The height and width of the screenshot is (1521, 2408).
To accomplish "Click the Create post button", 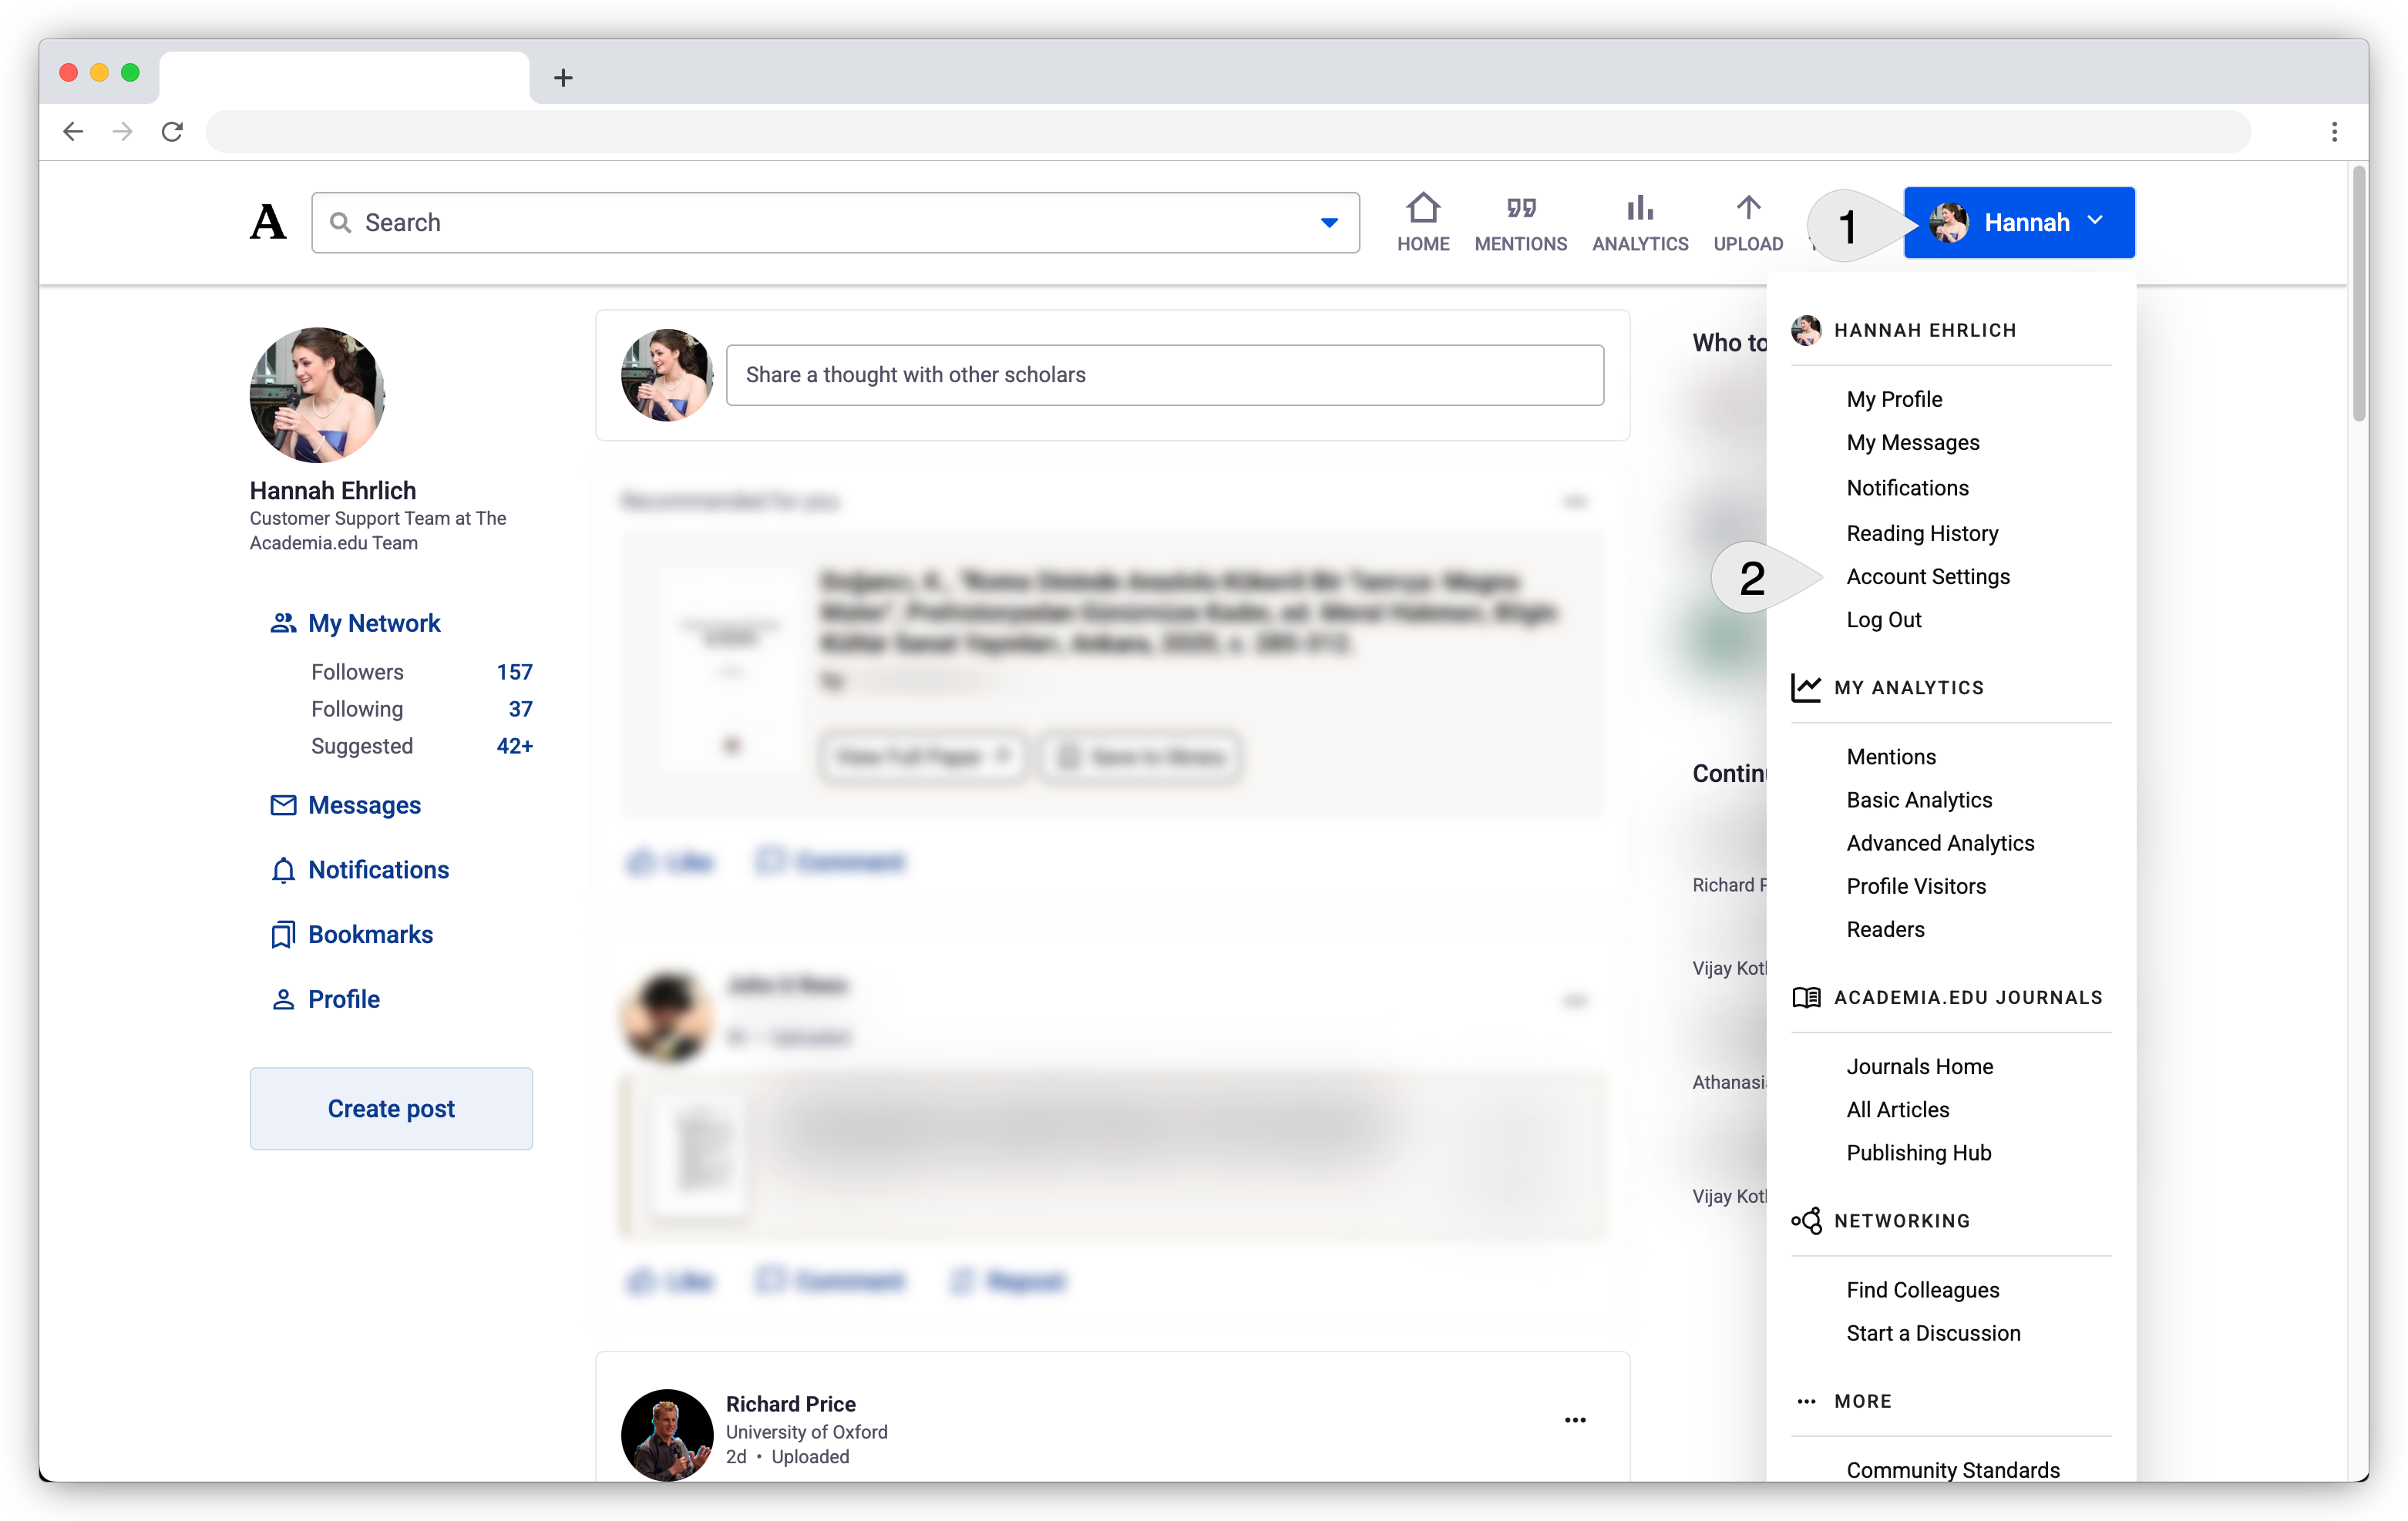I will [x=391, y=1108].
